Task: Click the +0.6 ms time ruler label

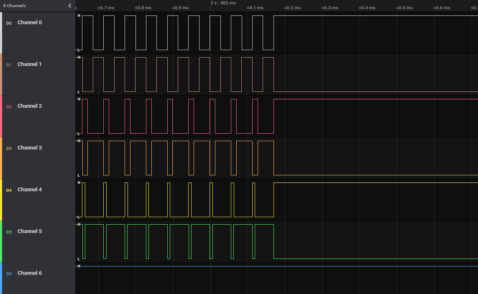Action: 442,8
